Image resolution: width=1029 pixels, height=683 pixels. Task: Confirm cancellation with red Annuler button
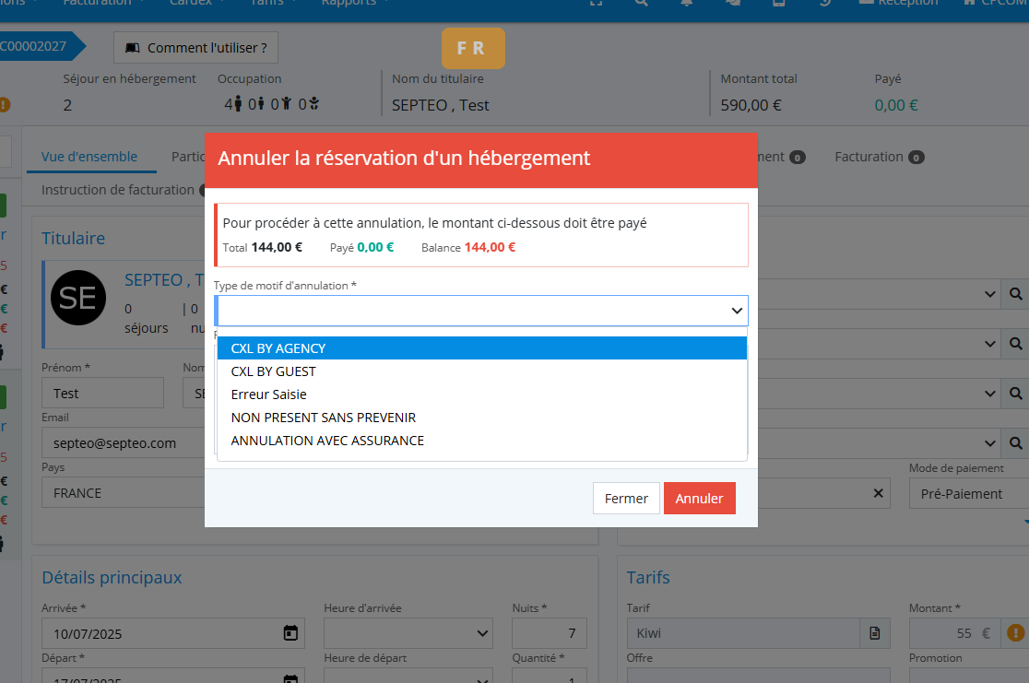pos(699,499)
